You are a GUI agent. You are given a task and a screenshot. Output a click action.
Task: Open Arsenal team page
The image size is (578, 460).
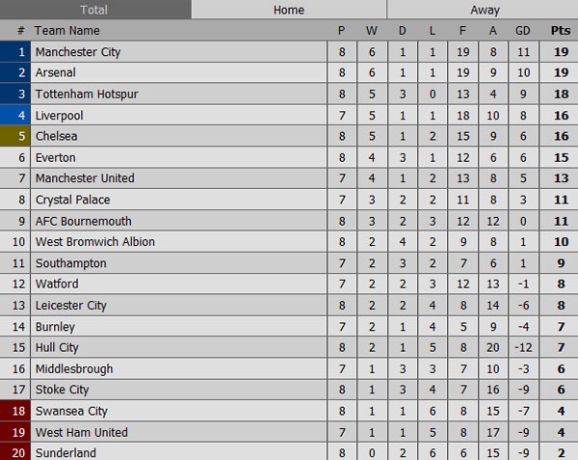tap(55, 73)
